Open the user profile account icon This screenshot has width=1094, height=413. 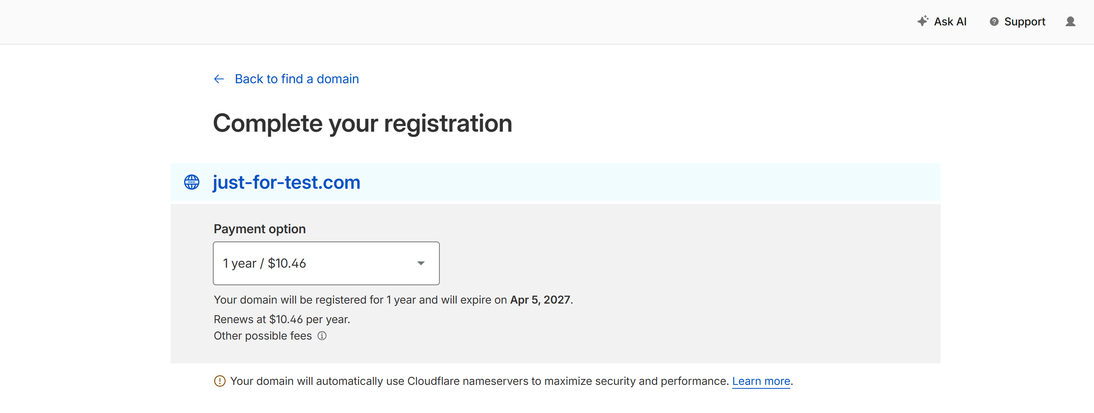pyautogui.click(x=1070, y=21)
